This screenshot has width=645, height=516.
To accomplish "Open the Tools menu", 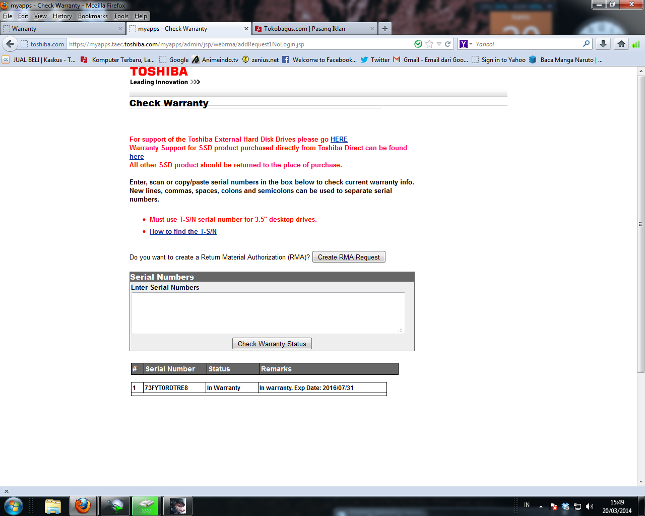I will 121,16.
